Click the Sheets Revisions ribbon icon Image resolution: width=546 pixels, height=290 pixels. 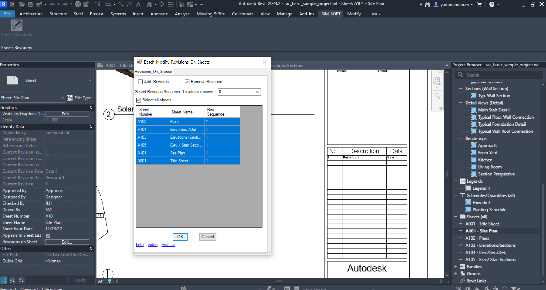click(17, 26)
